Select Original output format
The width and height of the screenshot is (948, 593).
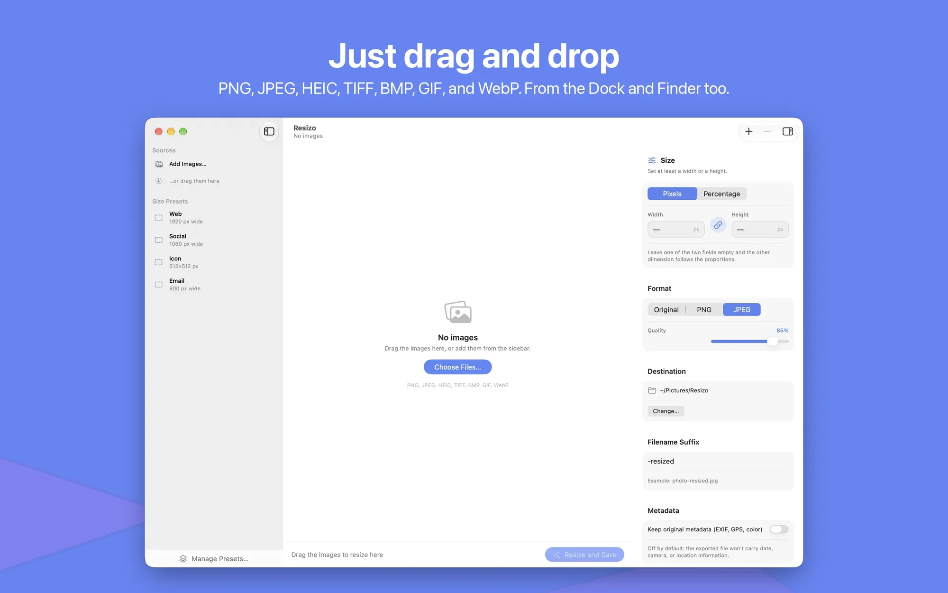pos(666,310)
